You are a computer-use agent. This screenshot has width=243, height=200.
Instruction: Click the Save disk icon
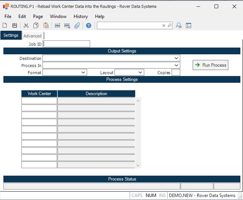(15, 25)
